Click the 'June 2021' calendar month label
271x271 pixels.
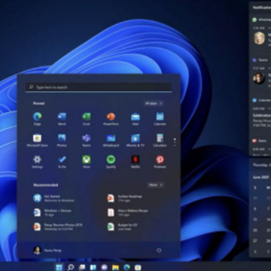coord(261,177)
